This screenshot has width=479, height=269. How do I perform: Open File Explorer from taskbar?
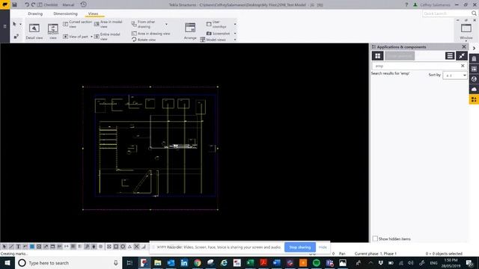[158, 262]
